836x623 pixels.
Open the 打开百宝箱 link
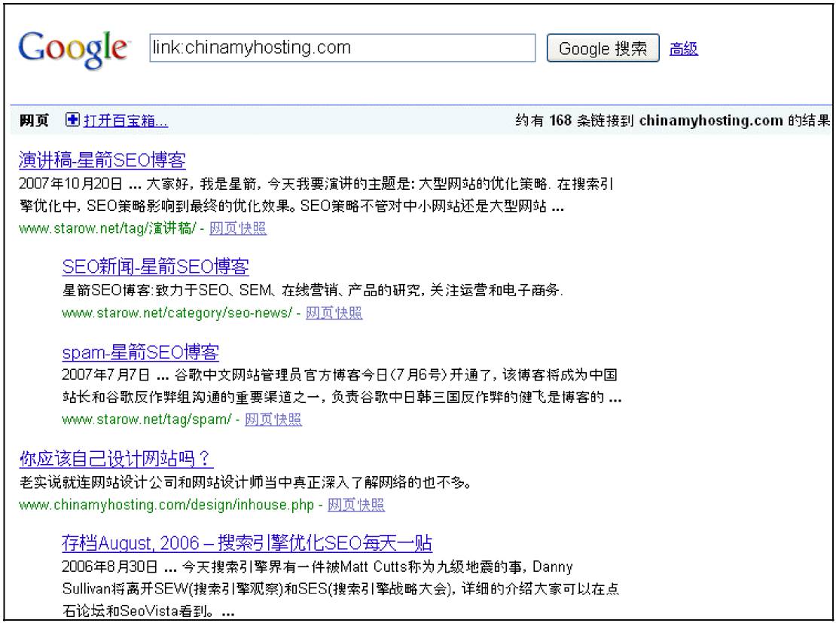tap(126, 121)
